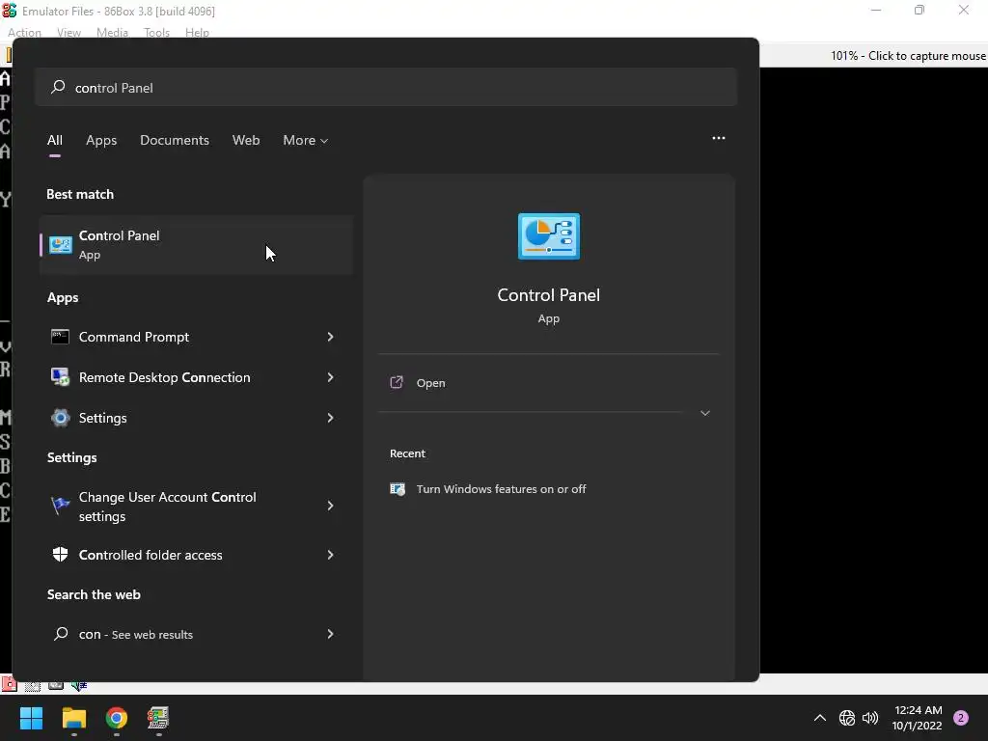Screen dimensions: 988x741
Task: Click the Turn Windows features icon
Action: (398, 489)
